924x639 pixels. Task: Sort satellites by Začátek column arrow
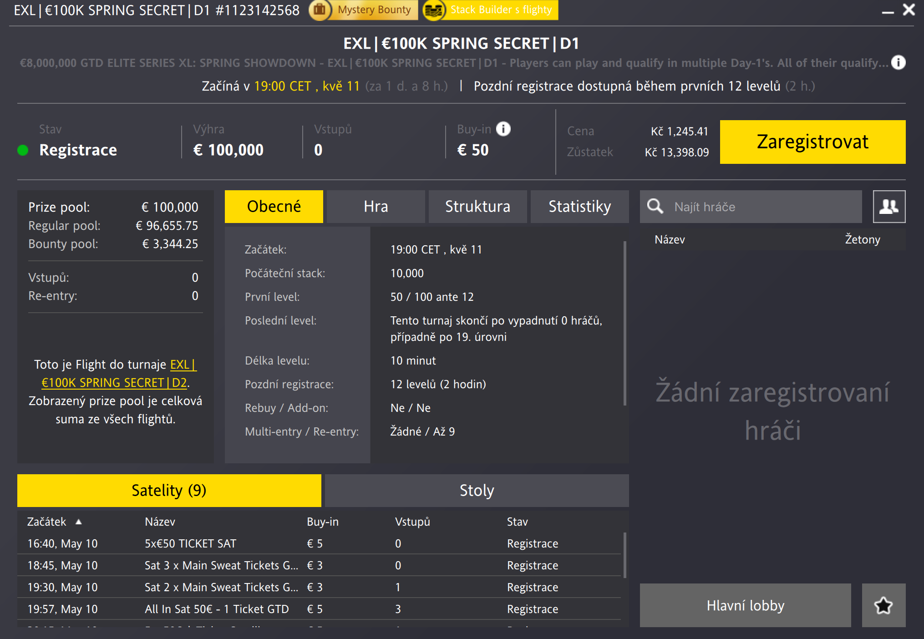click(79, 522)
